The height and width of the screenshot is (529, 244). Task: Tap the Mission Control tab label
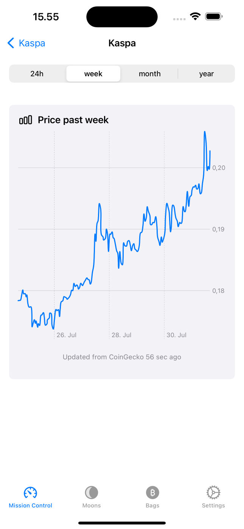point(30,506)
